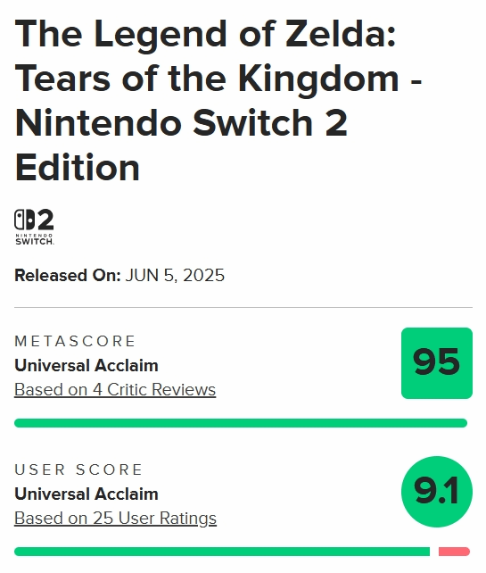Click the Nintendo Switch 2 platform logo
Image resolution: width=486 pixels, height=573 pixels.
tap(34, 227)
